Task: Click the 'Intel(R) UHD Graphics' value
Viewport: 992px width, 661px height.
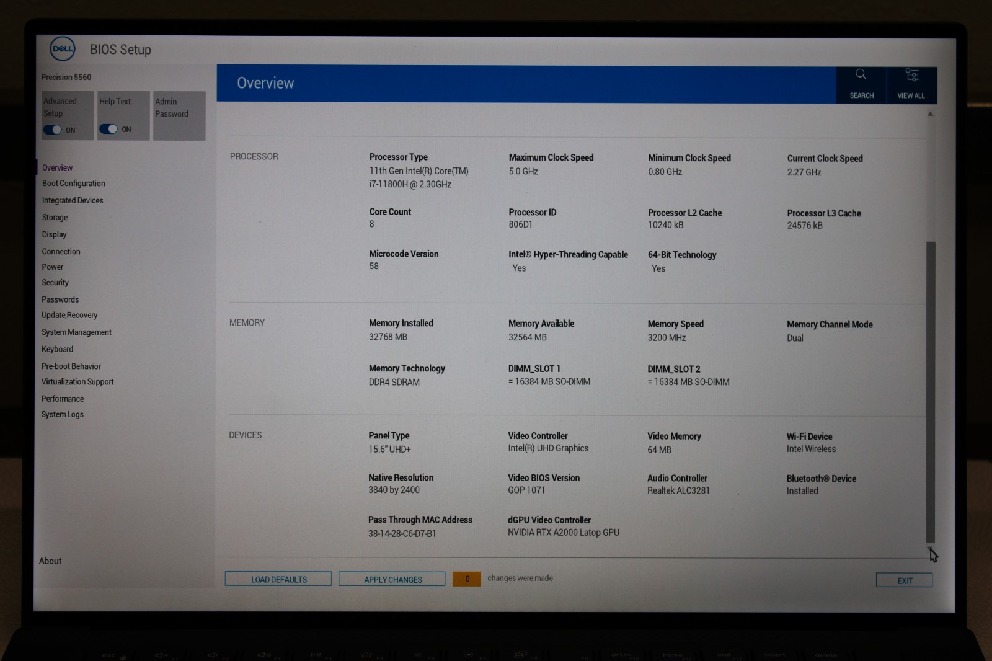Action: point(548,448)
